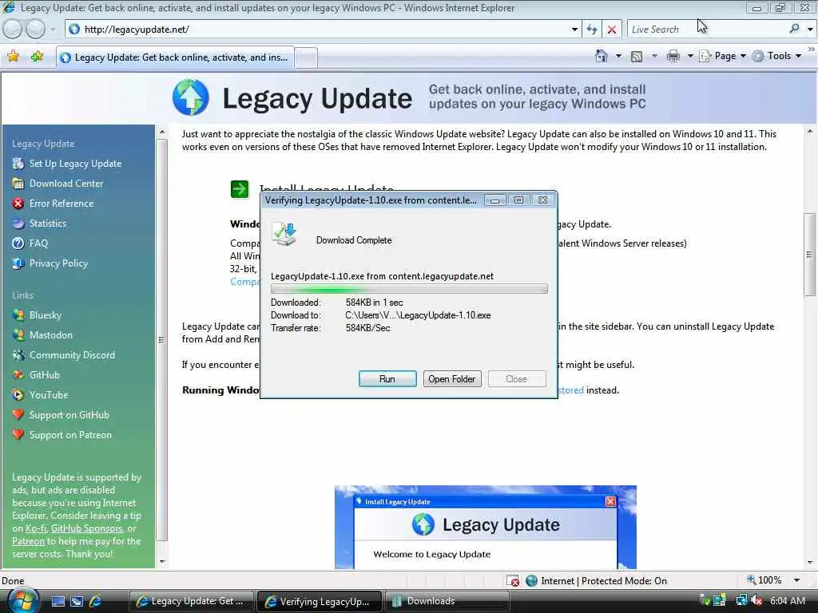818x613 pixels.
Task: Click the Privacy Policy icon
Action: 18,263
